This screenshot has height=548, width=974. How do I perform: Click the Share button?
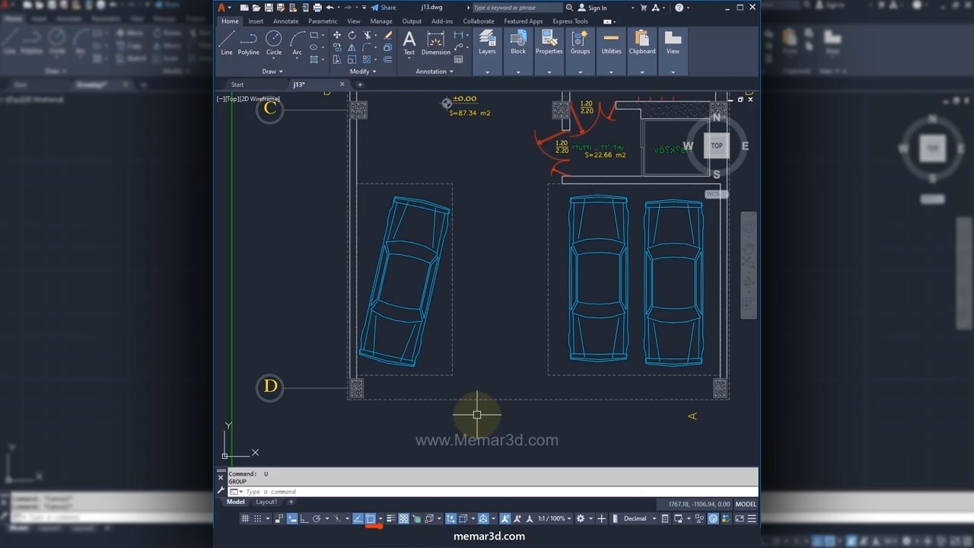[384, 8]
